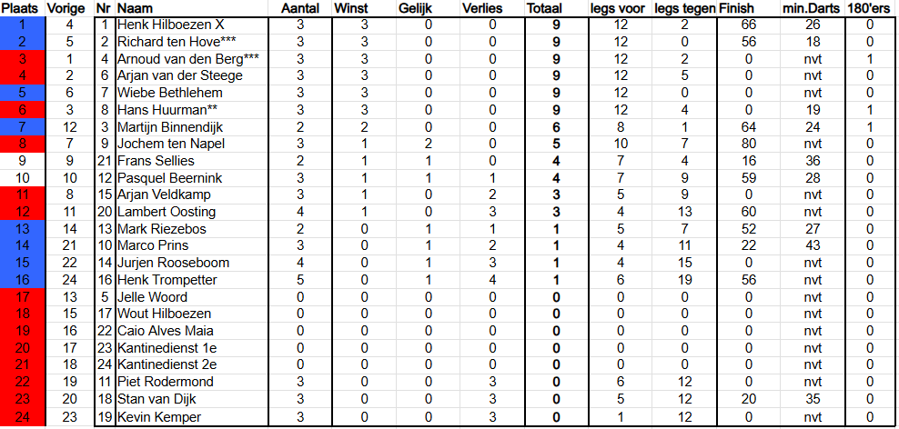This screenshot has height=429, width=899.
Task: Select Martijn Binnendijk name cell
Action: [x=192, y=127]
